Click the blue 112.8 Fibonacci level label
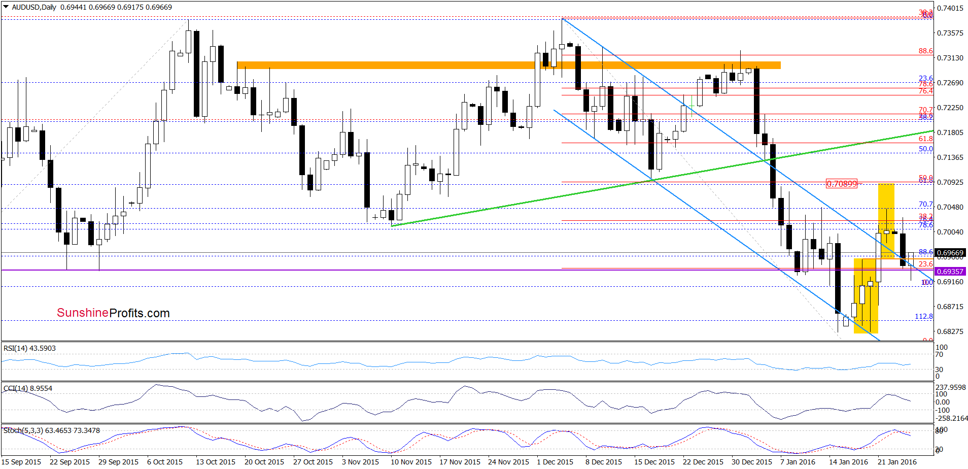968x469 pixels. coord(924,316)
